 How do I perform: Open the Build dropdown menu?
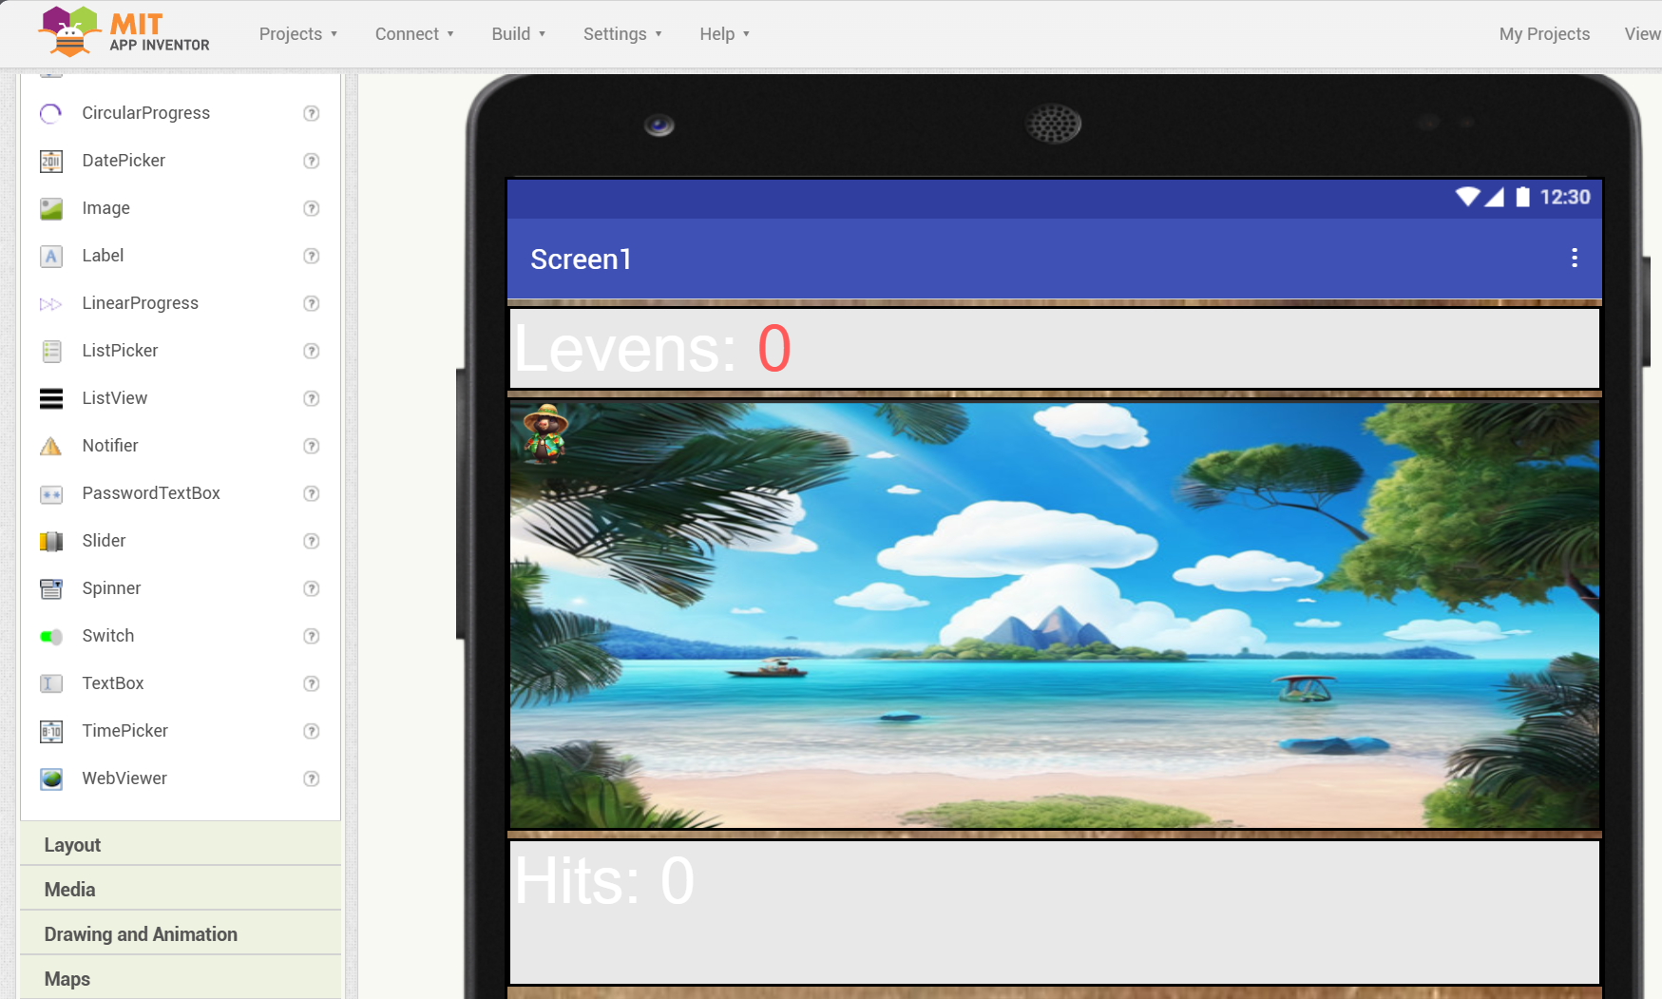[518, 34]
